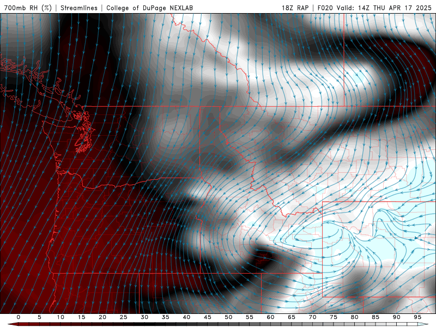Click the colorbar tick label "30"
Screen dimensions: 436x327
pyautogui.click(x=144, y=317)
